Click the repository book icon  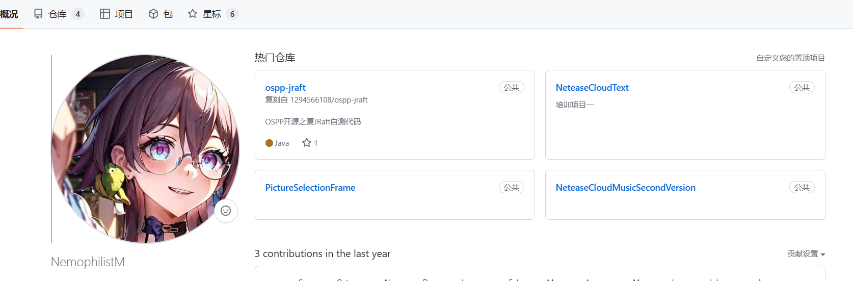[x=38, y=14]
